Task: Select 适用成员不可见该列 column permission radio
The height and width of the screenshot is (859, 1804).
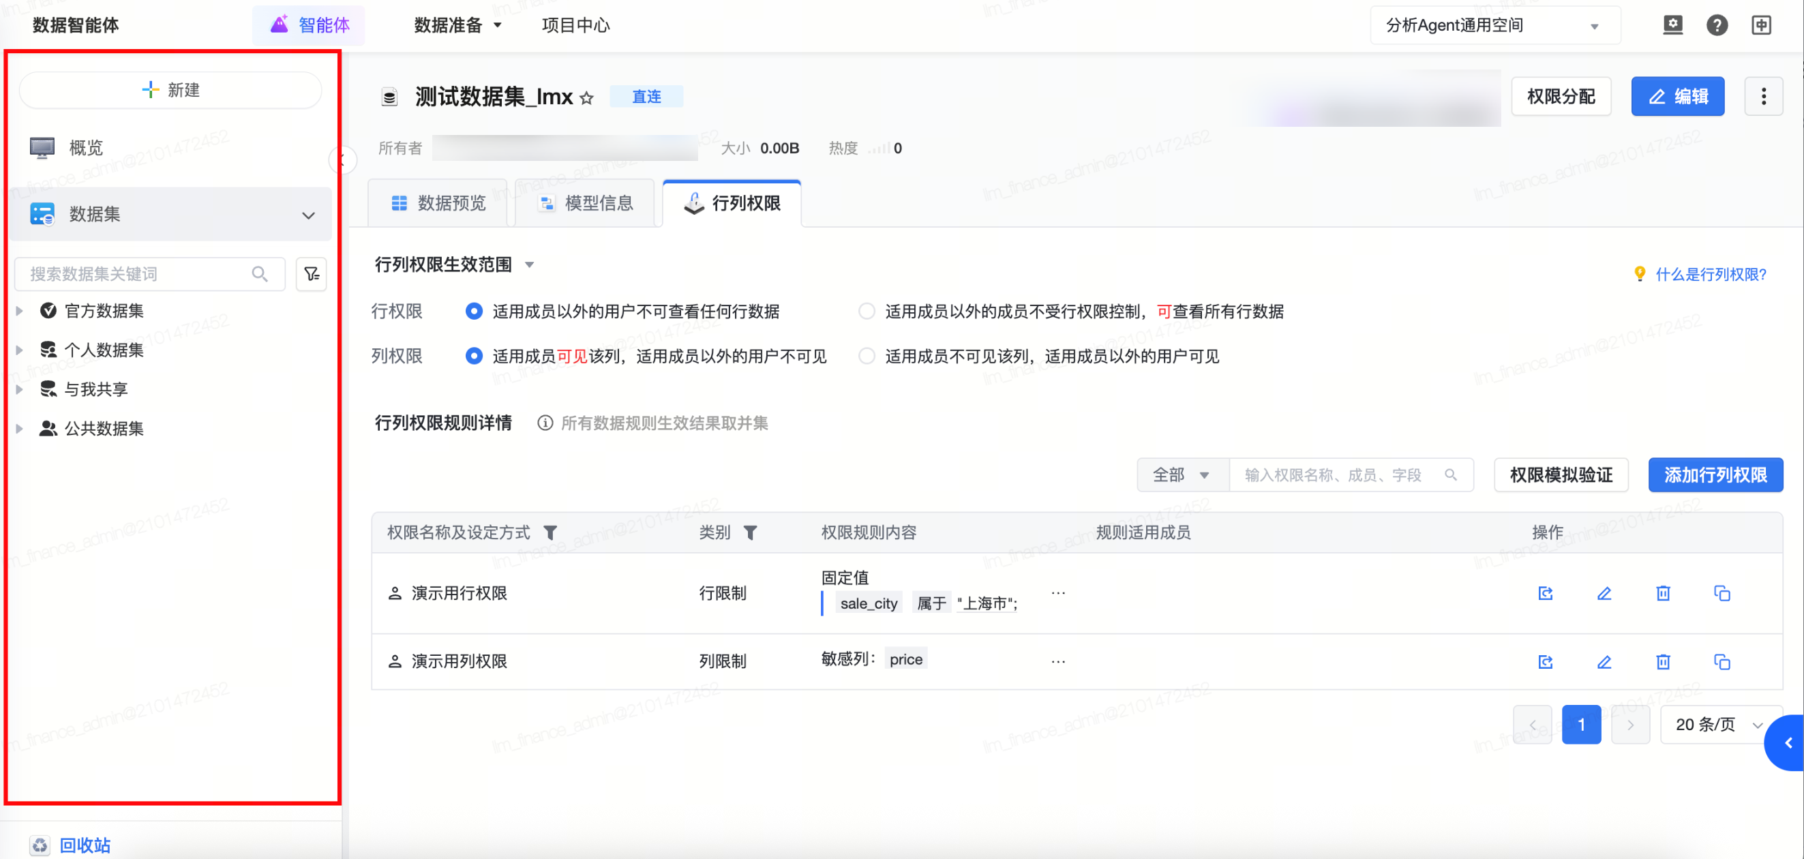Action: tap(867, 356)
